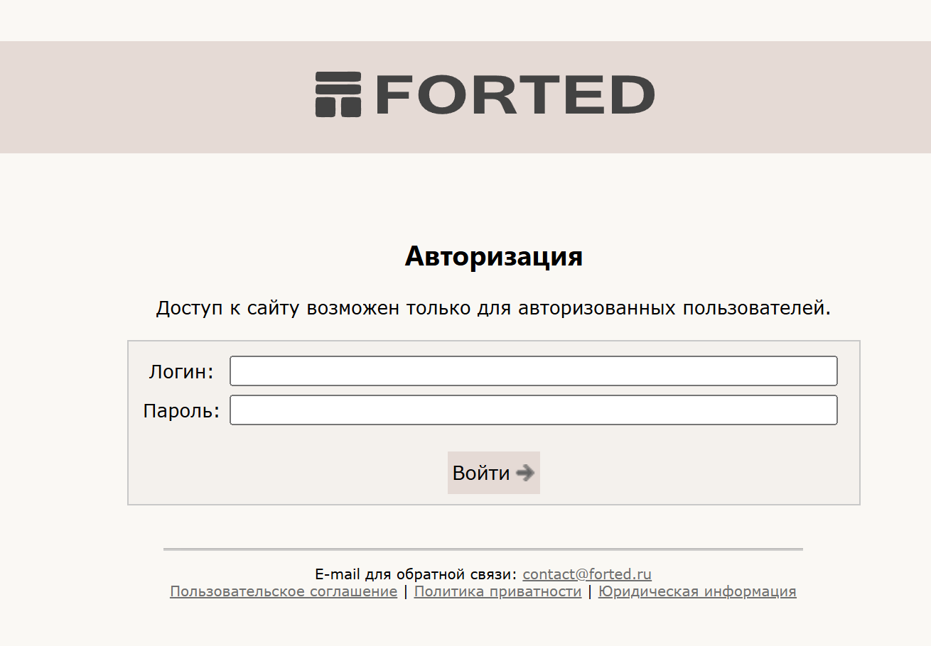
Task: Click the Доступ к сайту description text
Action: pos(493,309)
